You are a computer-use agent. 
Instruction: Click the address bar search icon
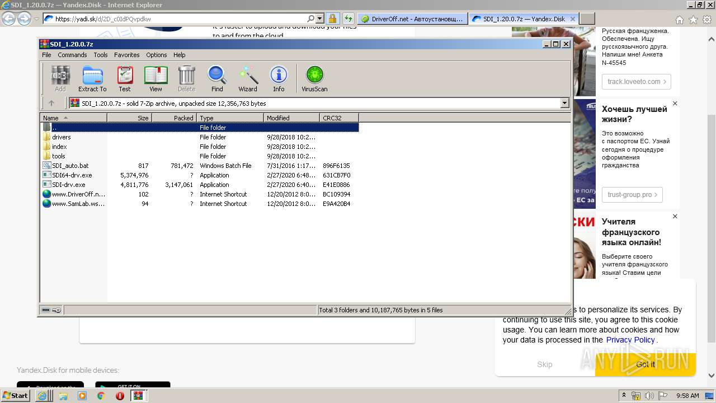[311, 18]
